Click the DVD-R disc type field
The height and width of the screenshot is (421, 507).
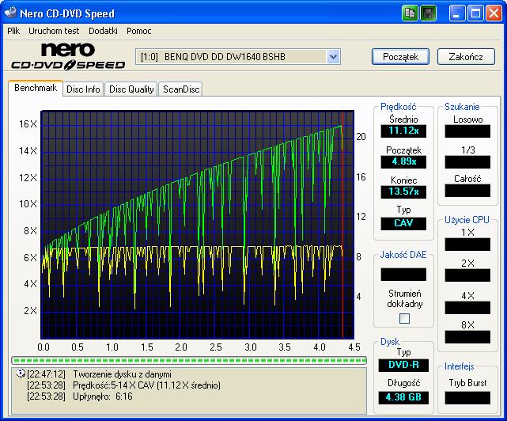tap(403, 366)
